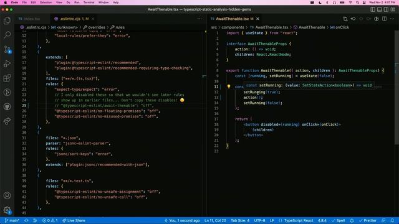Select the AwaitThenable.tsx tab
The image size is (399, 224).
click(232, 19)
